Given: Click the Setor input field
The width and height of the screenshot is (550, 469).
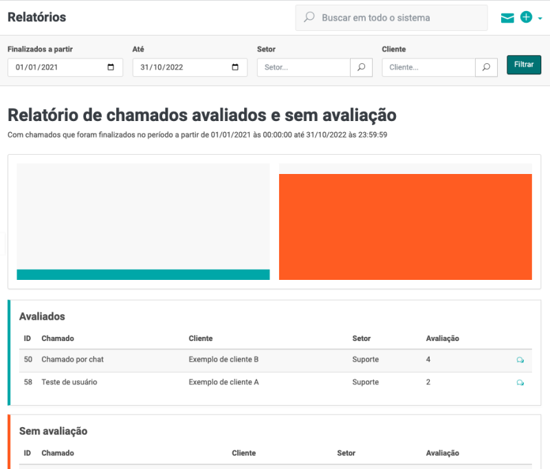Looking at the screenshot, I should tap(304, 67).
